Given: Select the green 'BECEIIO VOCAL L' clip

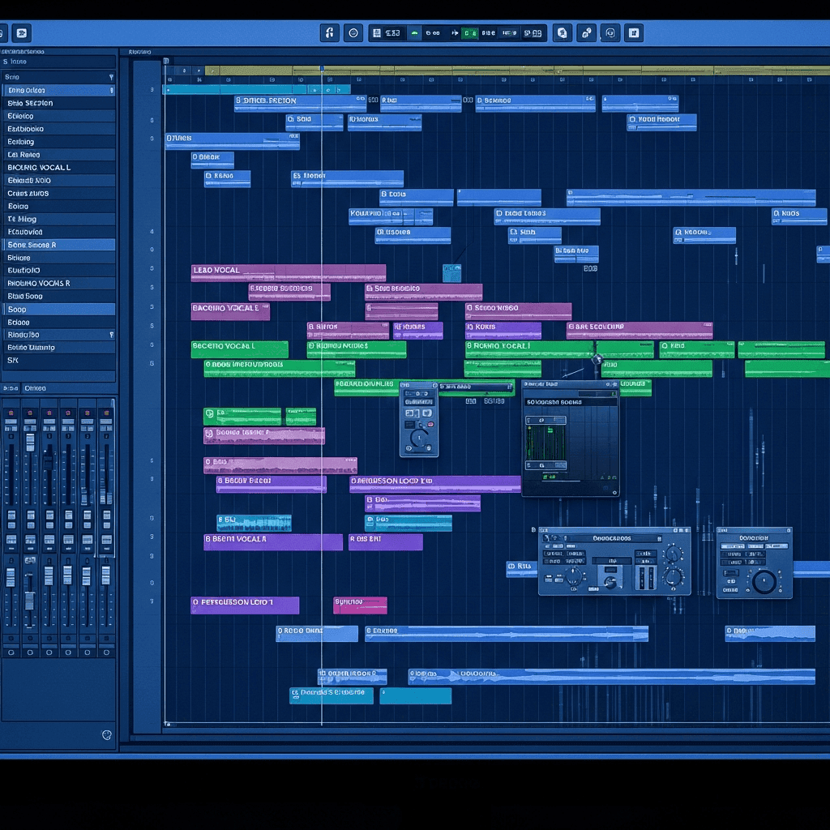Looking at the screenshot, I should [x=240, y=349].
